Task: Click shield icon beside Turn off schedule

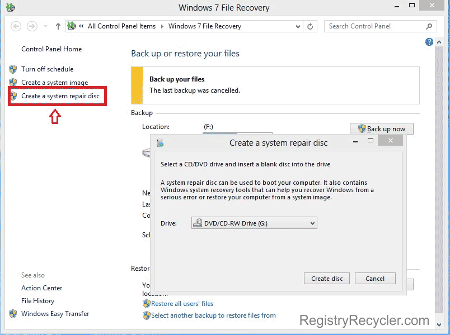Action: (13, 69)
